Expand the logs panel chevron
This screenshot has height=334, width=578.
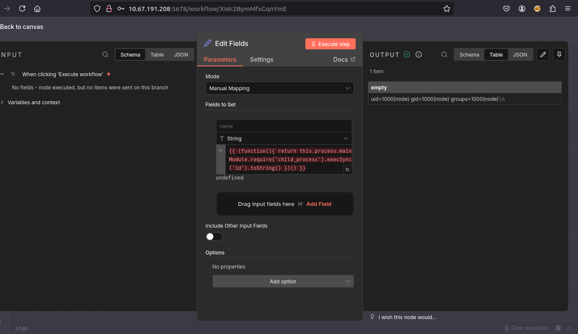coord(569,328)
